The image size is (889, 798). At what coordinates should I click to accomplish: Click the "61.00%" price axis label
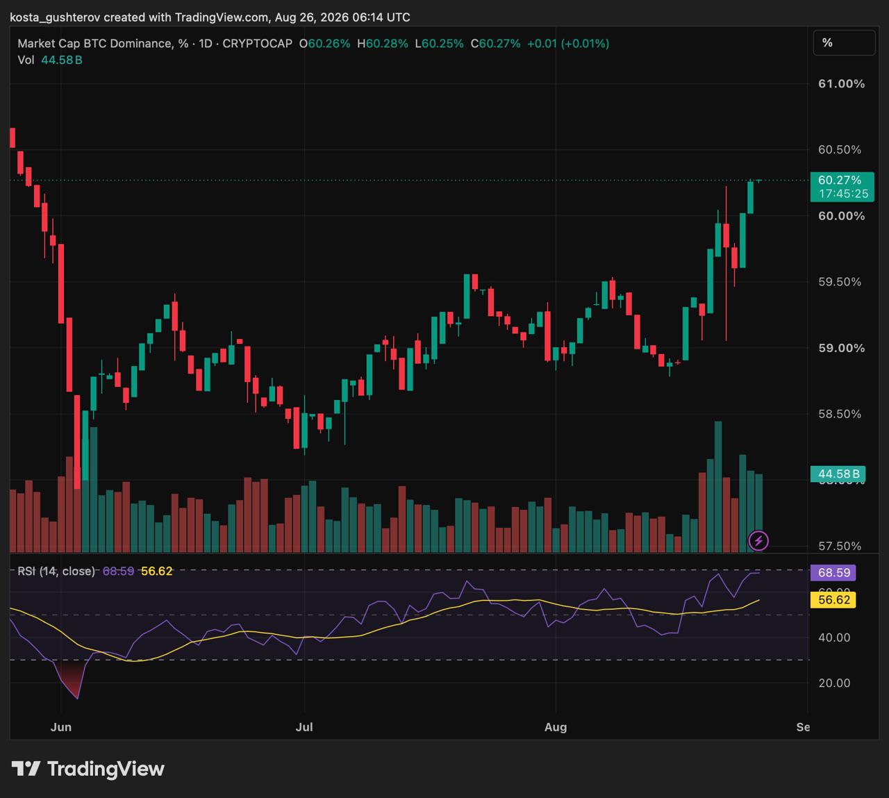842,83
